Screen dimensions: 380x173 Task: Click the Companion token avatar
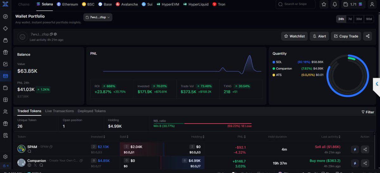21,163
